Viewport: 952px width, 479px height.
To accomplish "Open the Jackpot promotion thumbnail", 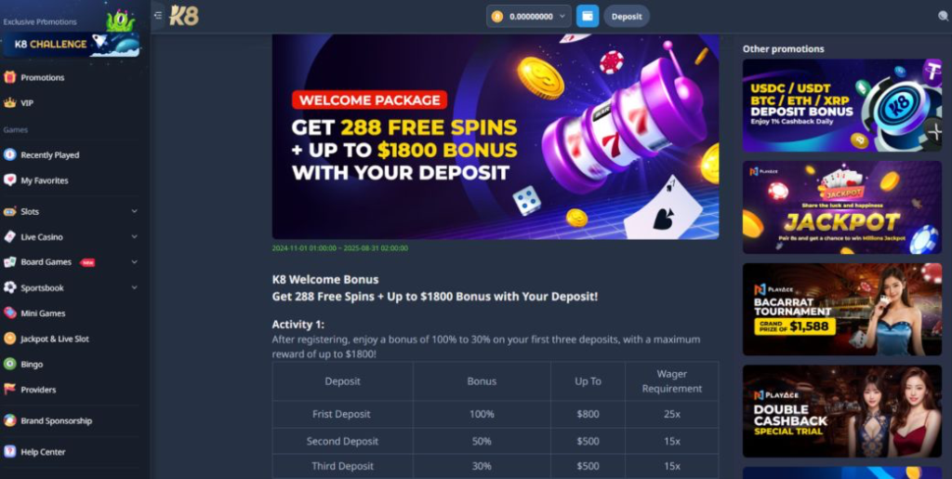I will tap(842, 207).
